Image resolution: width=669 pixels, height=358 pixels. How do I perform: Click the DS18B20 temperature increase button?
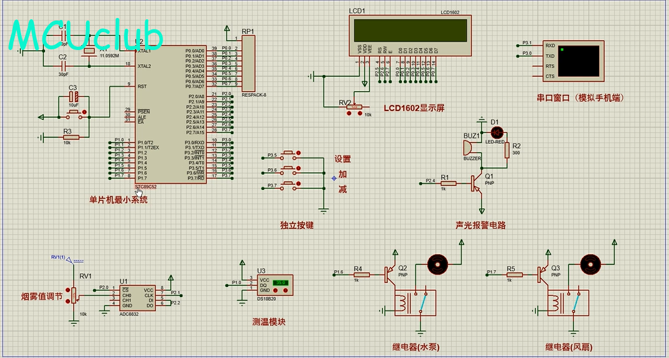tap(286, 291)
